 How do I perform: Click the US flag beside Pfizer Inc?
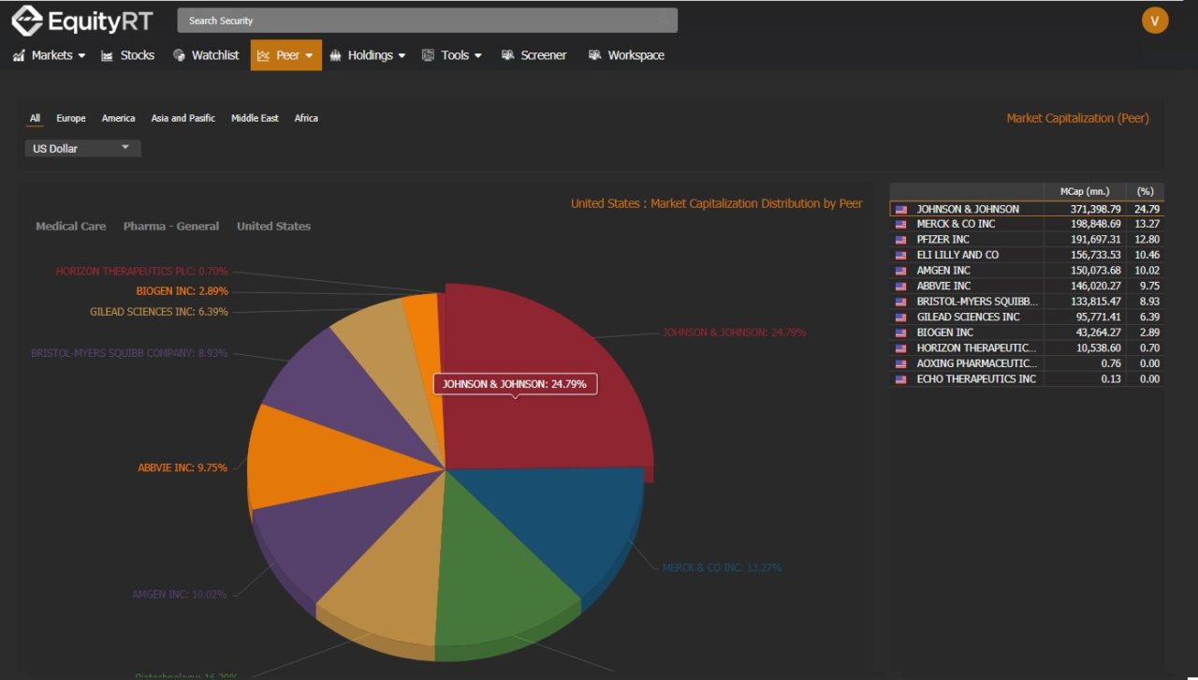(901, 240)
